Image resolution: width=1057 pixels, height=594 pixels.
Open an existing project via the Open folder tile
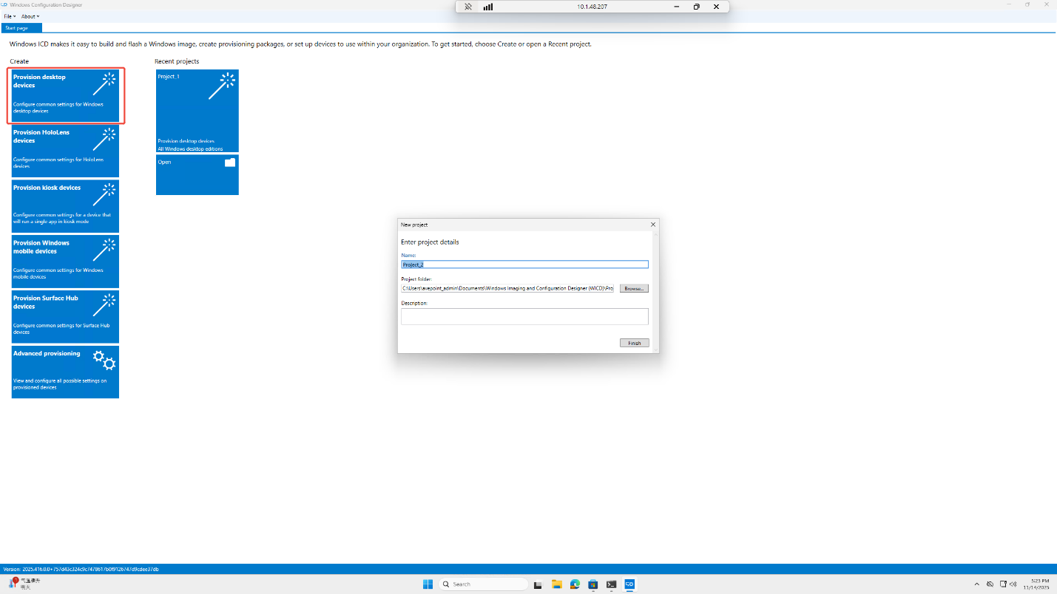(x=197, y=174)
